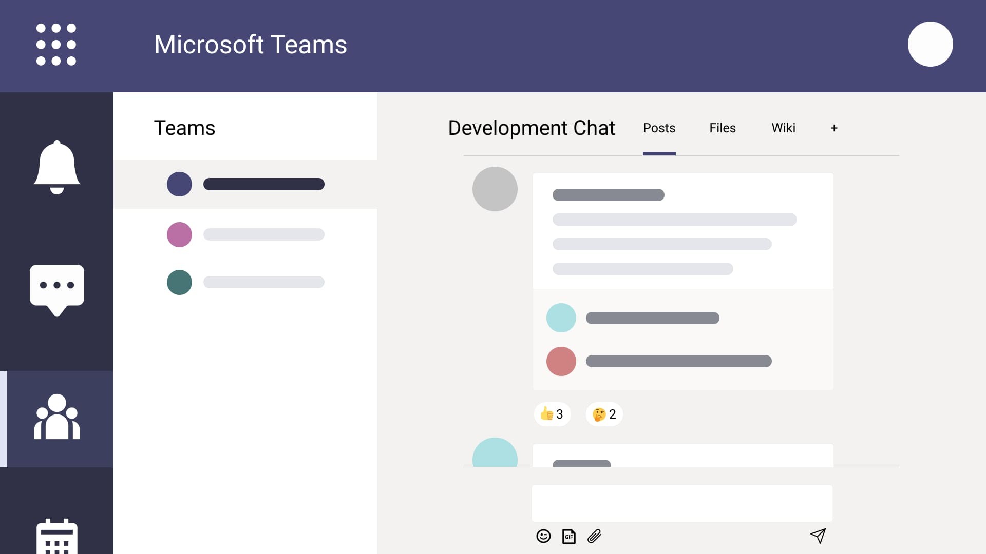Click the gray avatar of first post
Image resolution: width=986 pixels, height=554 pixels.
495,189
